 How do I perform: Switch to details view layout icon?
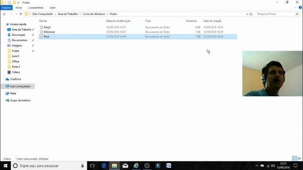[x=294, y=159]
